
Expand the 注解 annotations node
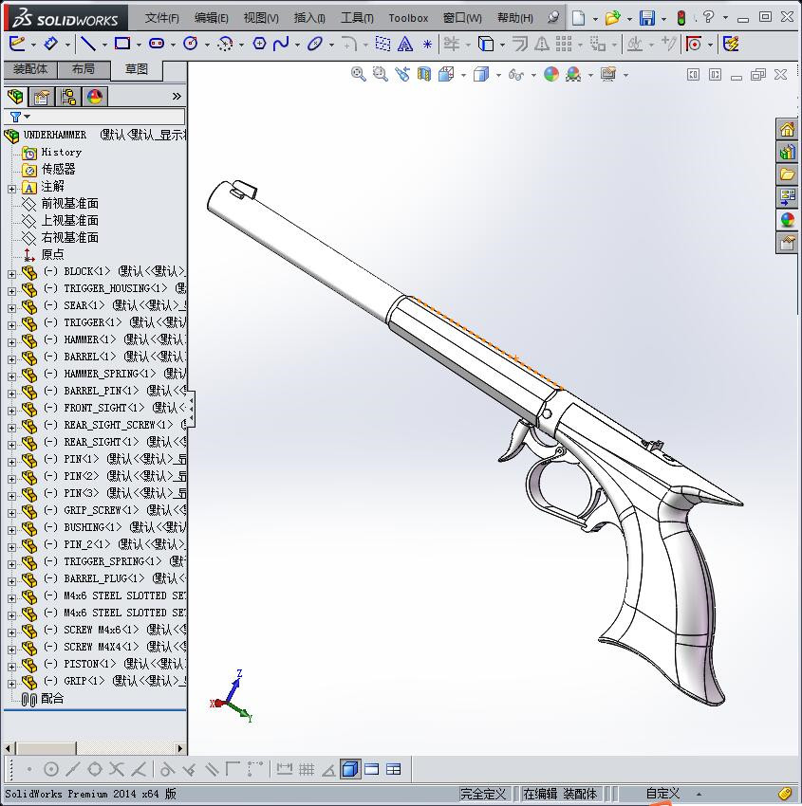pyautogui.click(x=11, y=189)
